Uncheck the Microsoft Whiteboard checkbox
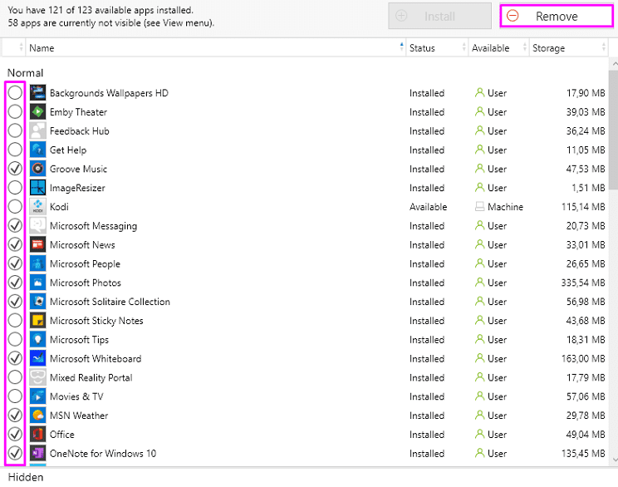 click(15, 358)
